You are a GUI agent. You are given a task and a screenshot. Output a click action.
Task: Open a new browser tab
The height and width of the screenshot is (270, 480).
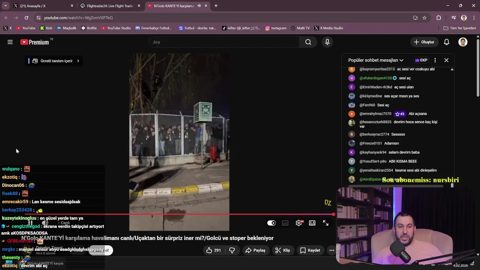pyautogui.click(x=216, y=6)
